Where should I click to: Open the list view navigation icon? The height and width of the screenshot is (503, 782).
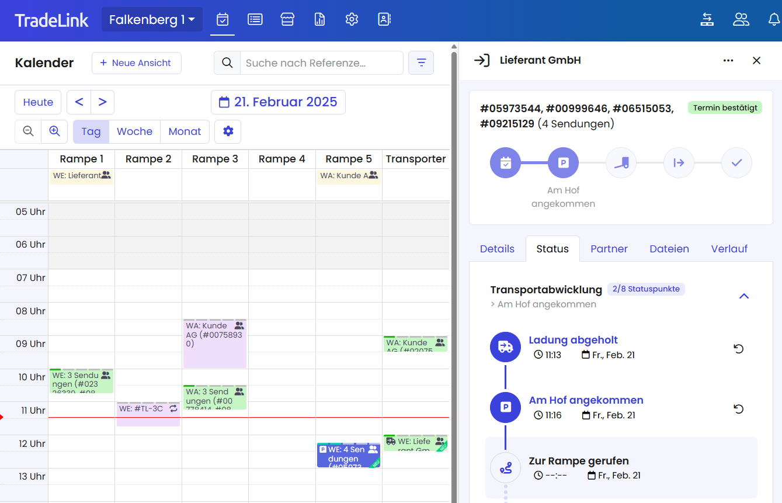255,20
